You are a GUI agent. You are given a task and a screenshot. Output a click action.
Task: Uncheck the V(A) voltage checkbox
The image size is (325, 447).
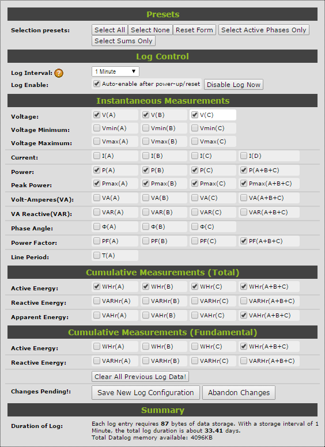[x=97, y=115]
